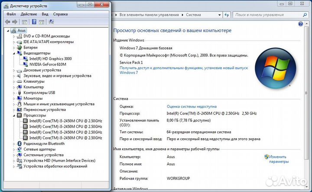The image size is (312, 192).
Task: Click the Поиск в панели управления search field
Action: [269, 15]
